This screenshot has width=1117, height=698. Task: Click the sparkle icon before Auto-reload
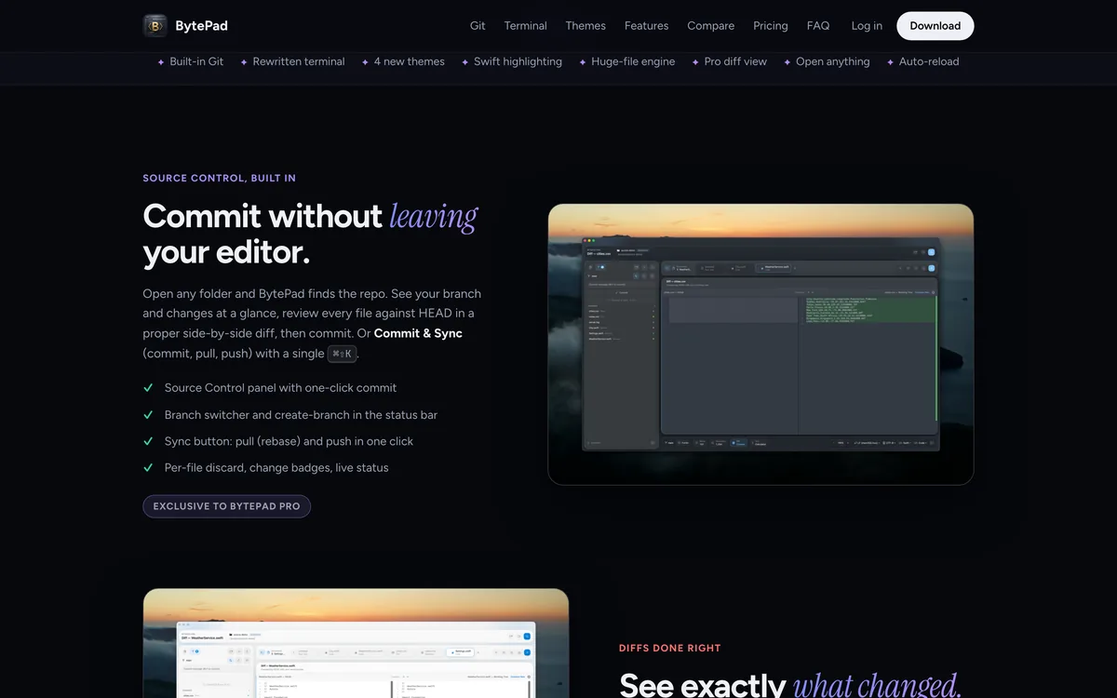[x=890, y=62]
